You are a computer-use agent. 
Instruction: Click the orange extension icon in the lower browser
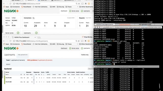(x=89, y=41)
